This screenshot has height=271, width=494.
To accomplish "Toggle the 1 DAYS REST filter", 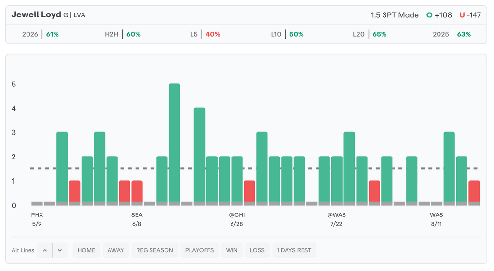I will coord(294,250).
